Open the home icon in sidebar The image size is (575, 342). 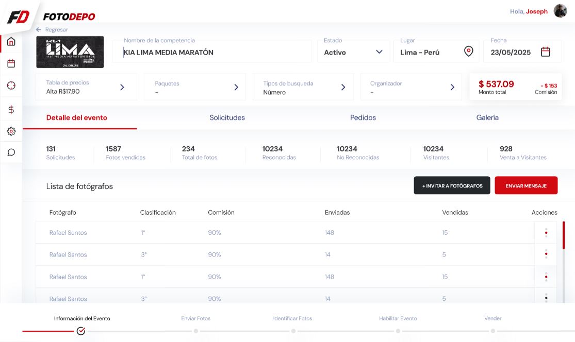pos(11,42)
